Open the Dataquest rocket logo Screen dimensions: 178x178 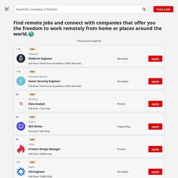[x=21, y=58]
